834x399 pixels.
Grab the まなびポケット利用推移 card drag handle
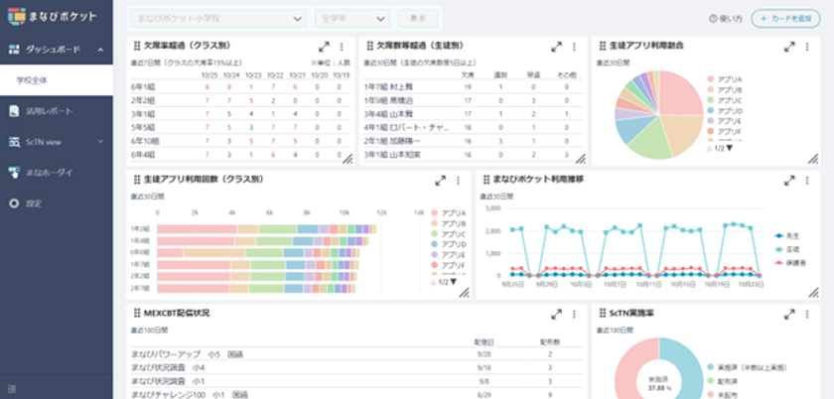click(x=486, y=180)
